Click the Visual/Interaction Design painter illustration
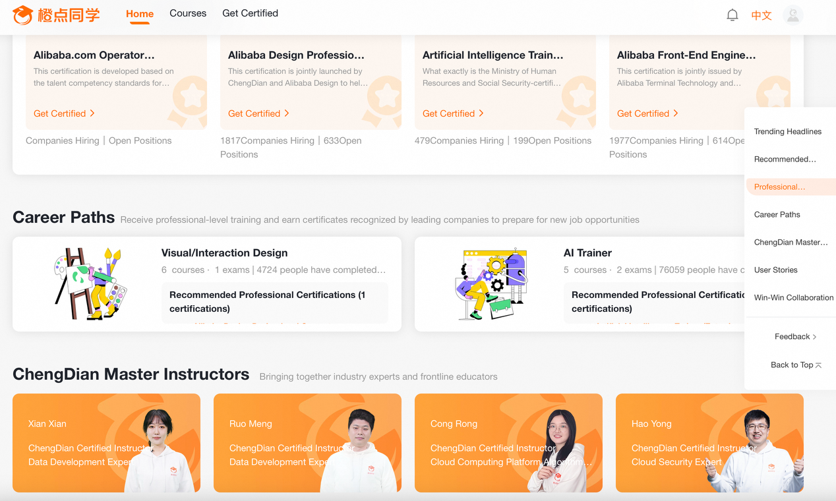The width and height of the screenshot is (836, 501). 89,283
